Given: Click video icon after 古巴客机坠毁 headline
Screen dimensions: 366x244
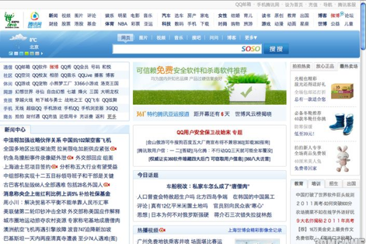Looking at the screenshot, I should pos(107,185).
